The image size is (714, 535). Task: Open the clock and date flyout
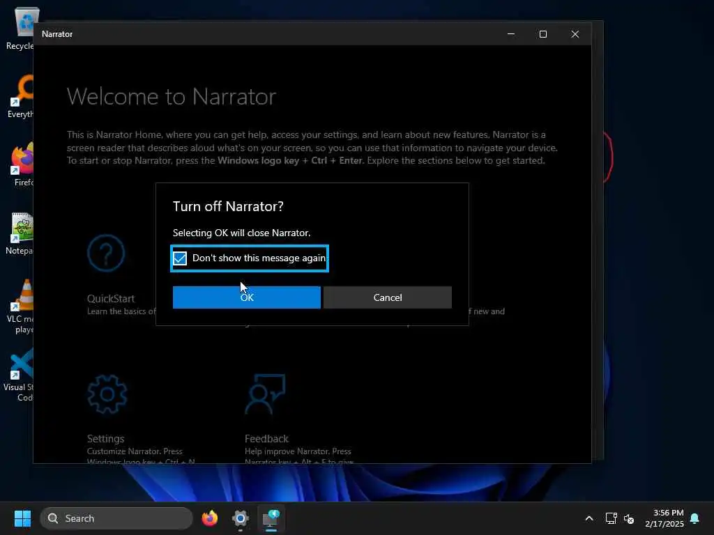coord(664,518)
